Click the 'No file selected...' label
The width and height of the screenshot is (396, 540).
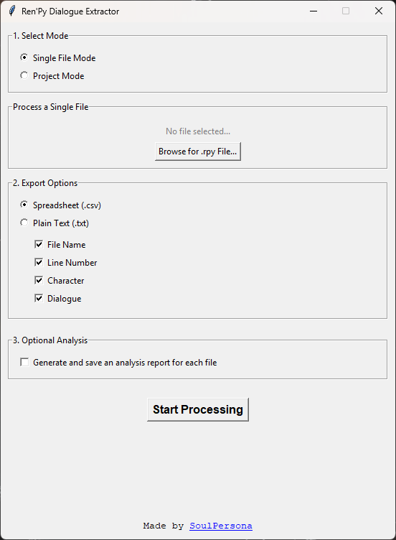tap(198, 131)
